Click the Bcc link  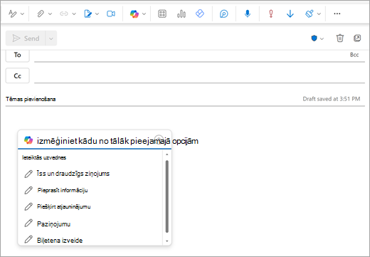click(354, 55)
